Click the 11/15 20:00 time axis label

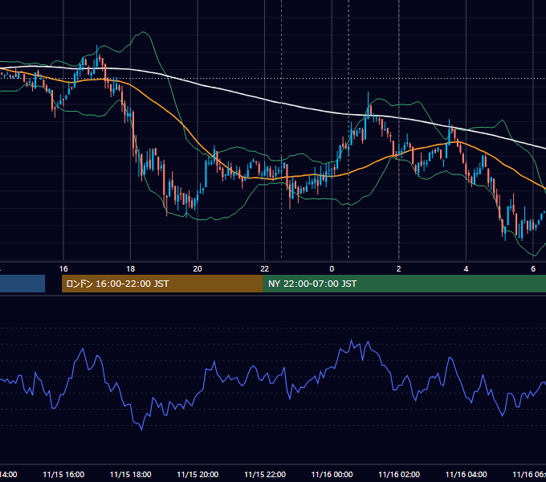click(198, 474)
